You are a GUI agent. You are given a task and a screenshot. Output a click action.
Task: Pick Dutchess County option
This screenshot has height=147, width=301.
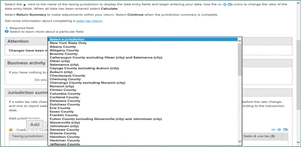click(x=143, y=104)
